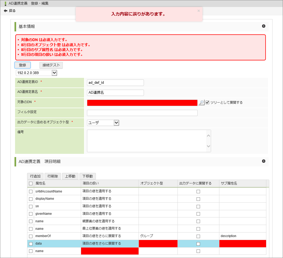Move the row down with 下移動

click(88, 176)
